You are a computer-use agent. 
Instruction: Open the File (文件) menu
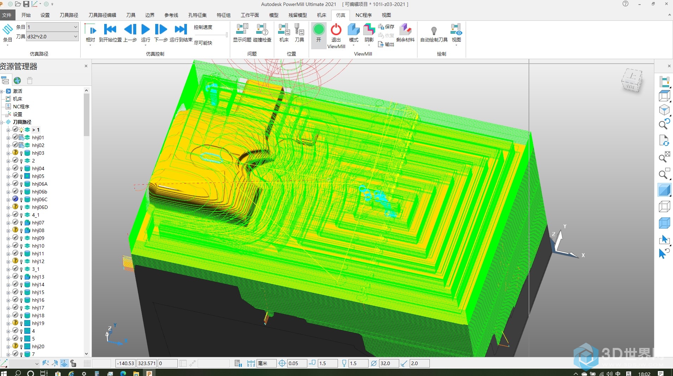tap(7, 15)
